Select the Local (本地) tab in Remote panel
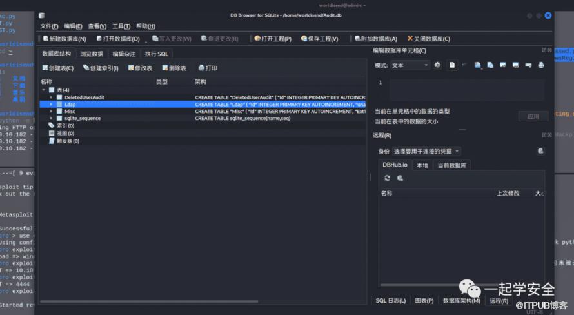The height and width of the screenshot is (315, 574). pos(422,165)
